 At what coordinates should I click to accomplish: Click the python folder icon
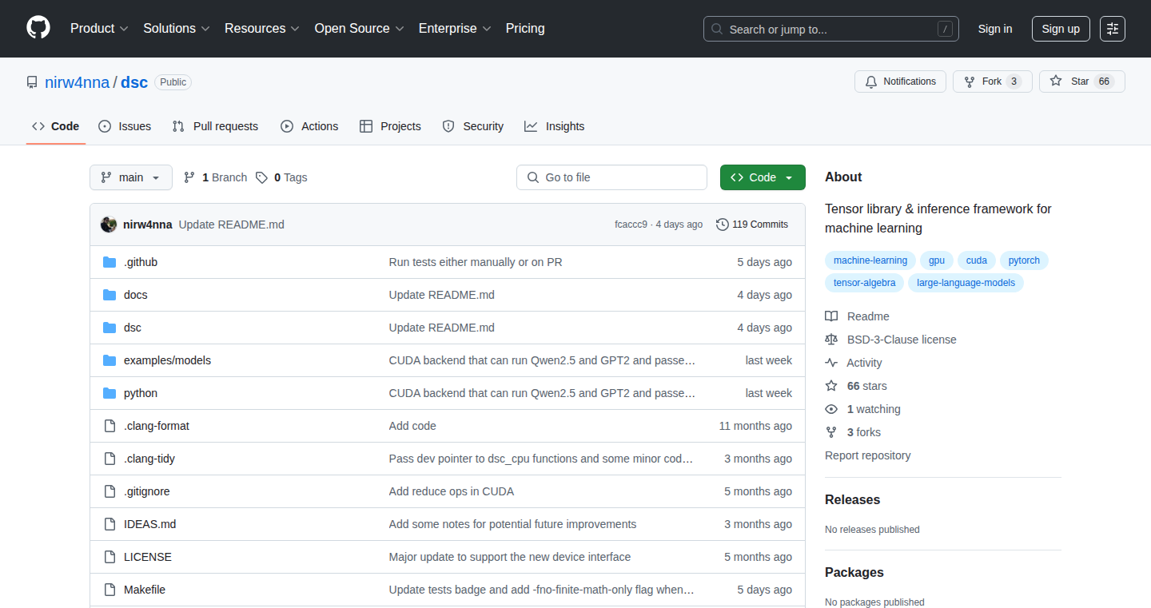(x=110, y=393)
